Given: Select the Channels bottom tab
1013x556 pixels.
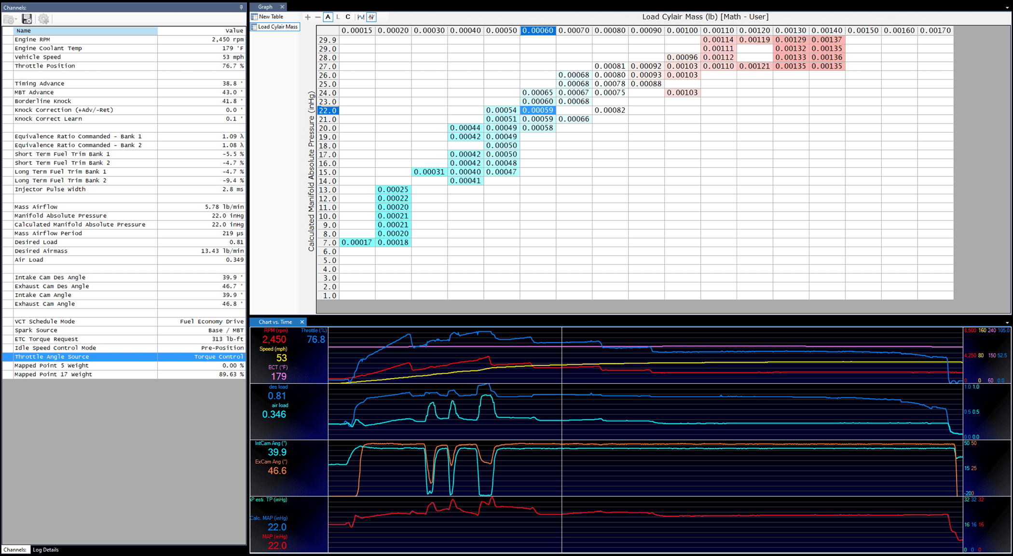Looking at the screenshot, I should click(15, 550).
